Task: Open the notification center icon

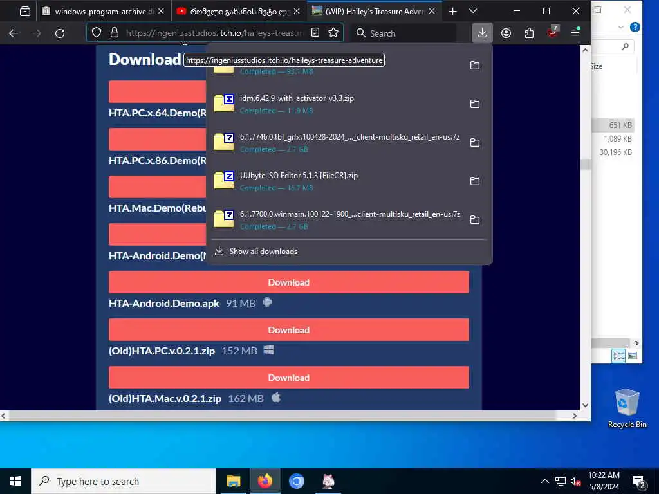Action: 639,482
